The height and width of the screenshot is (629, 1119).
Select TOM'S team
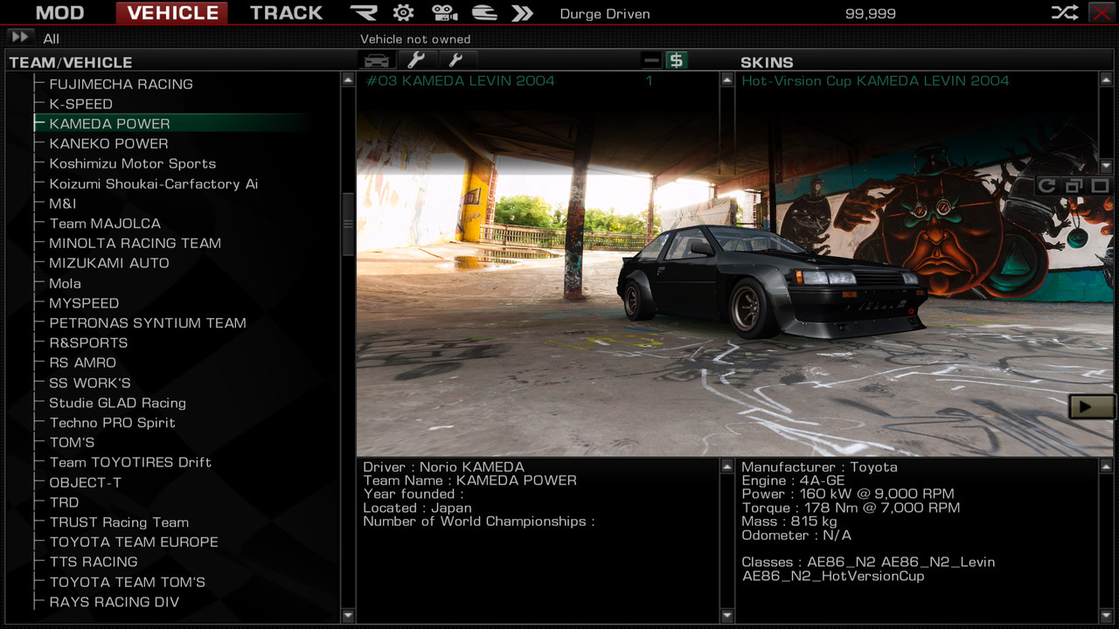(x=72, y=442)
